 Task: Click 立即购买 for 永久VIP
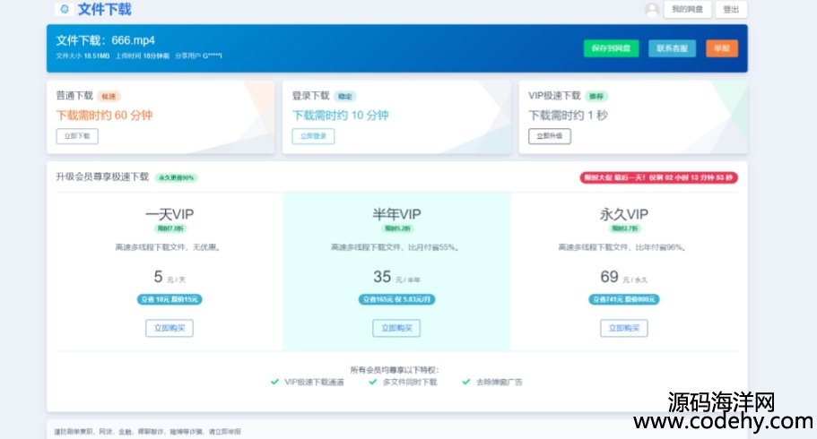click(623, 328)
